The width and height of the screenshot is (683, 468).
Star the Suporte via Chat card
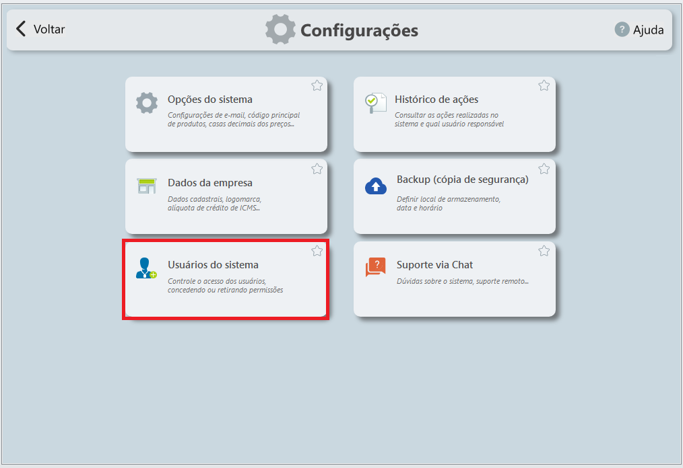click(544, 251)
